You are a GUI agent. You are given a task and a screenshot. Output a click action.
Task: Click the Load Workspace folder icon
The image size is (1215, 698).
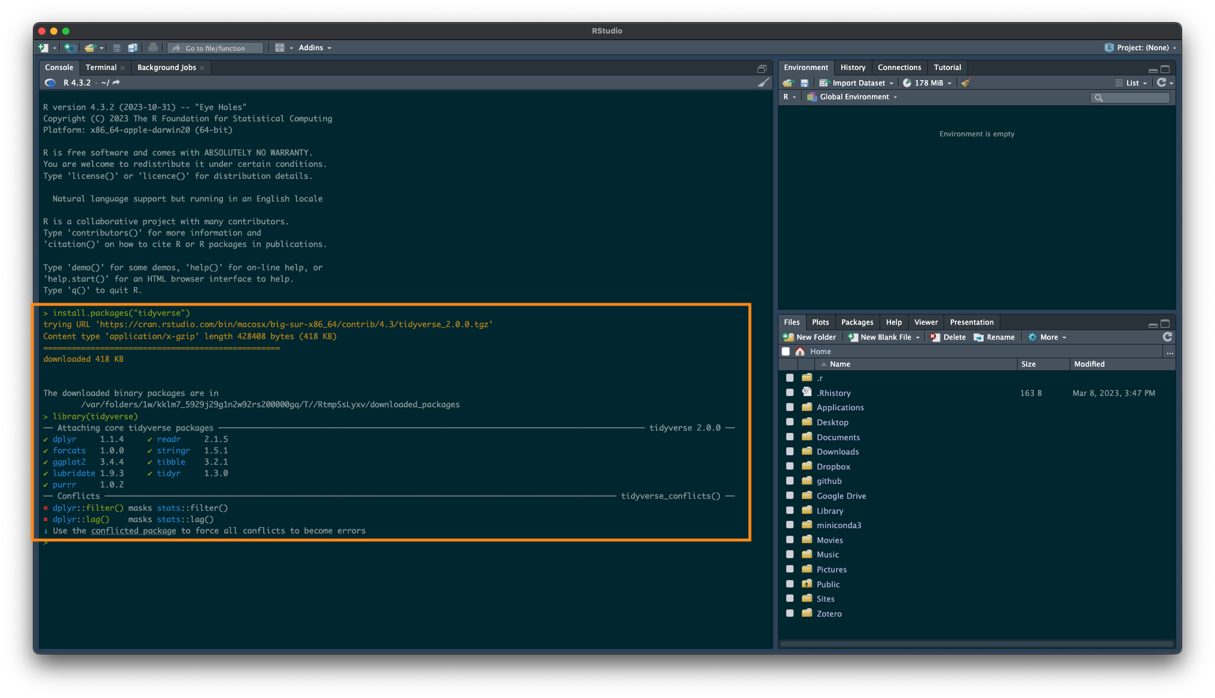coord(788,83)
